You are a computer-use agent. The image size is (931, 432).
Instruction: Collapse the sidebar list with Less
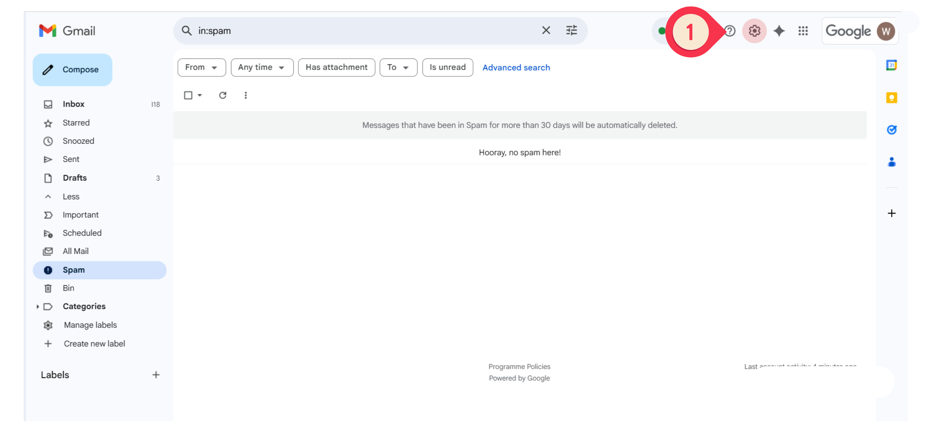99,197
